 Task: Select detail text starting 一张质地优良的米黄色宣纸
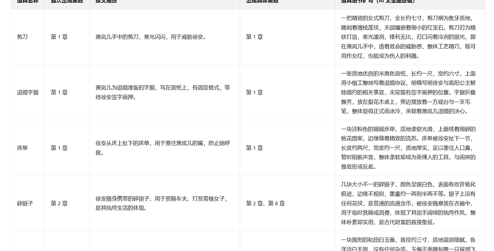coord(408,92)
